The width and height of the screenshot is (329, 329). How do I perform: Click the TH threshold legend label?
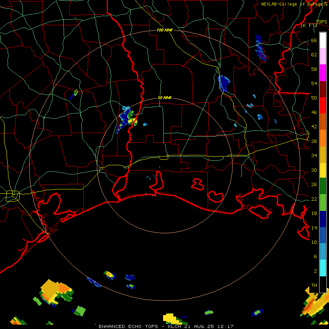314,285
